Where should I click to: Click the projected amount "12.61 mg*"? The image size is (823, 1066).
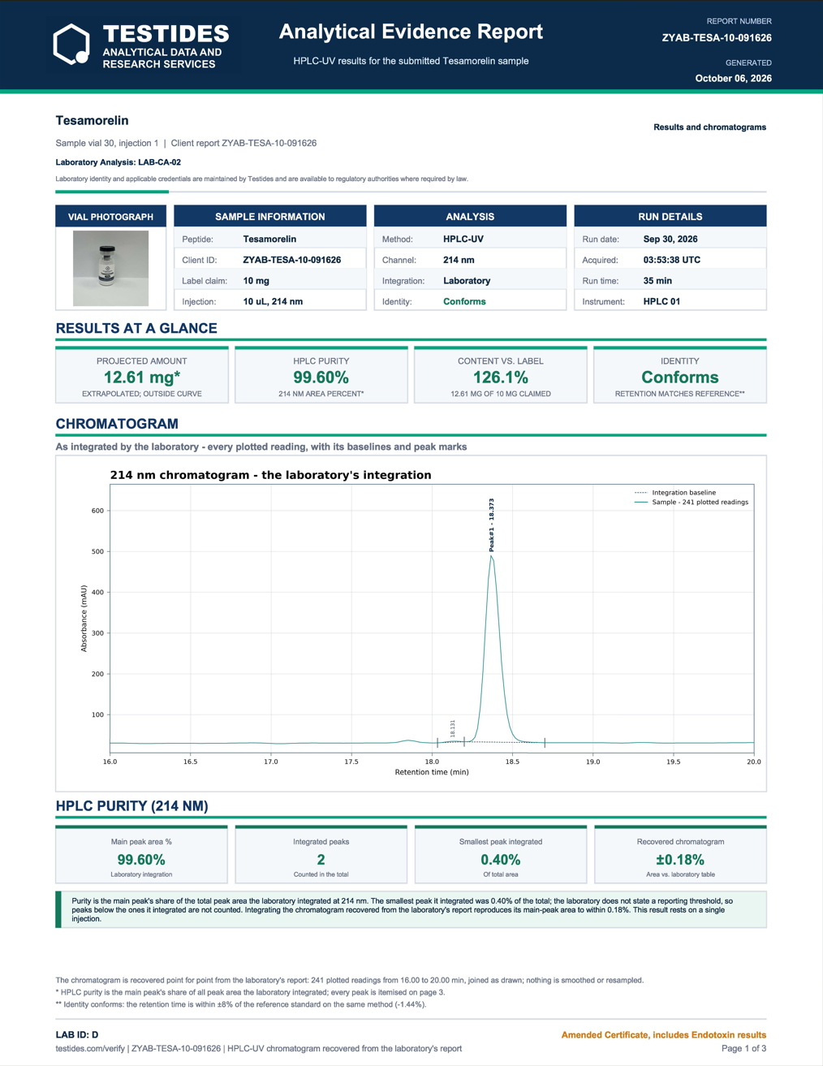[x=142, y=378]
